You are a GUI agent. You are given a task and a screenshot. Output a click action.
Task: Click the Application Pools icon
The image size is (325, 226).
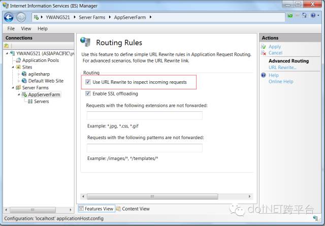pos(18,60)
